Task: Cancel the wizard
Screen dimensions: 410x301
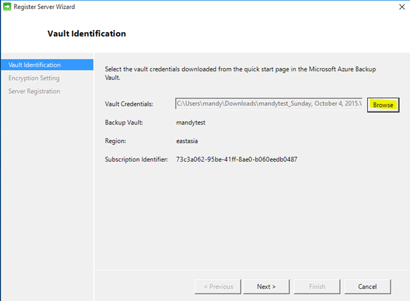Action: (367, 287)
